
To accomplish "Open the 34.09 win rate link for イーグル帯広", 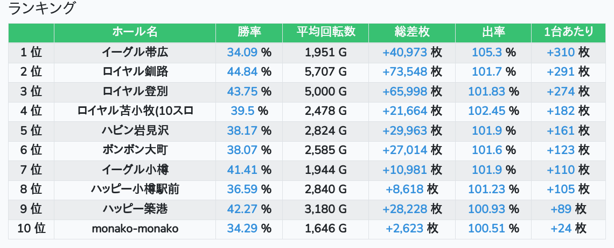I will click(242, 52).
